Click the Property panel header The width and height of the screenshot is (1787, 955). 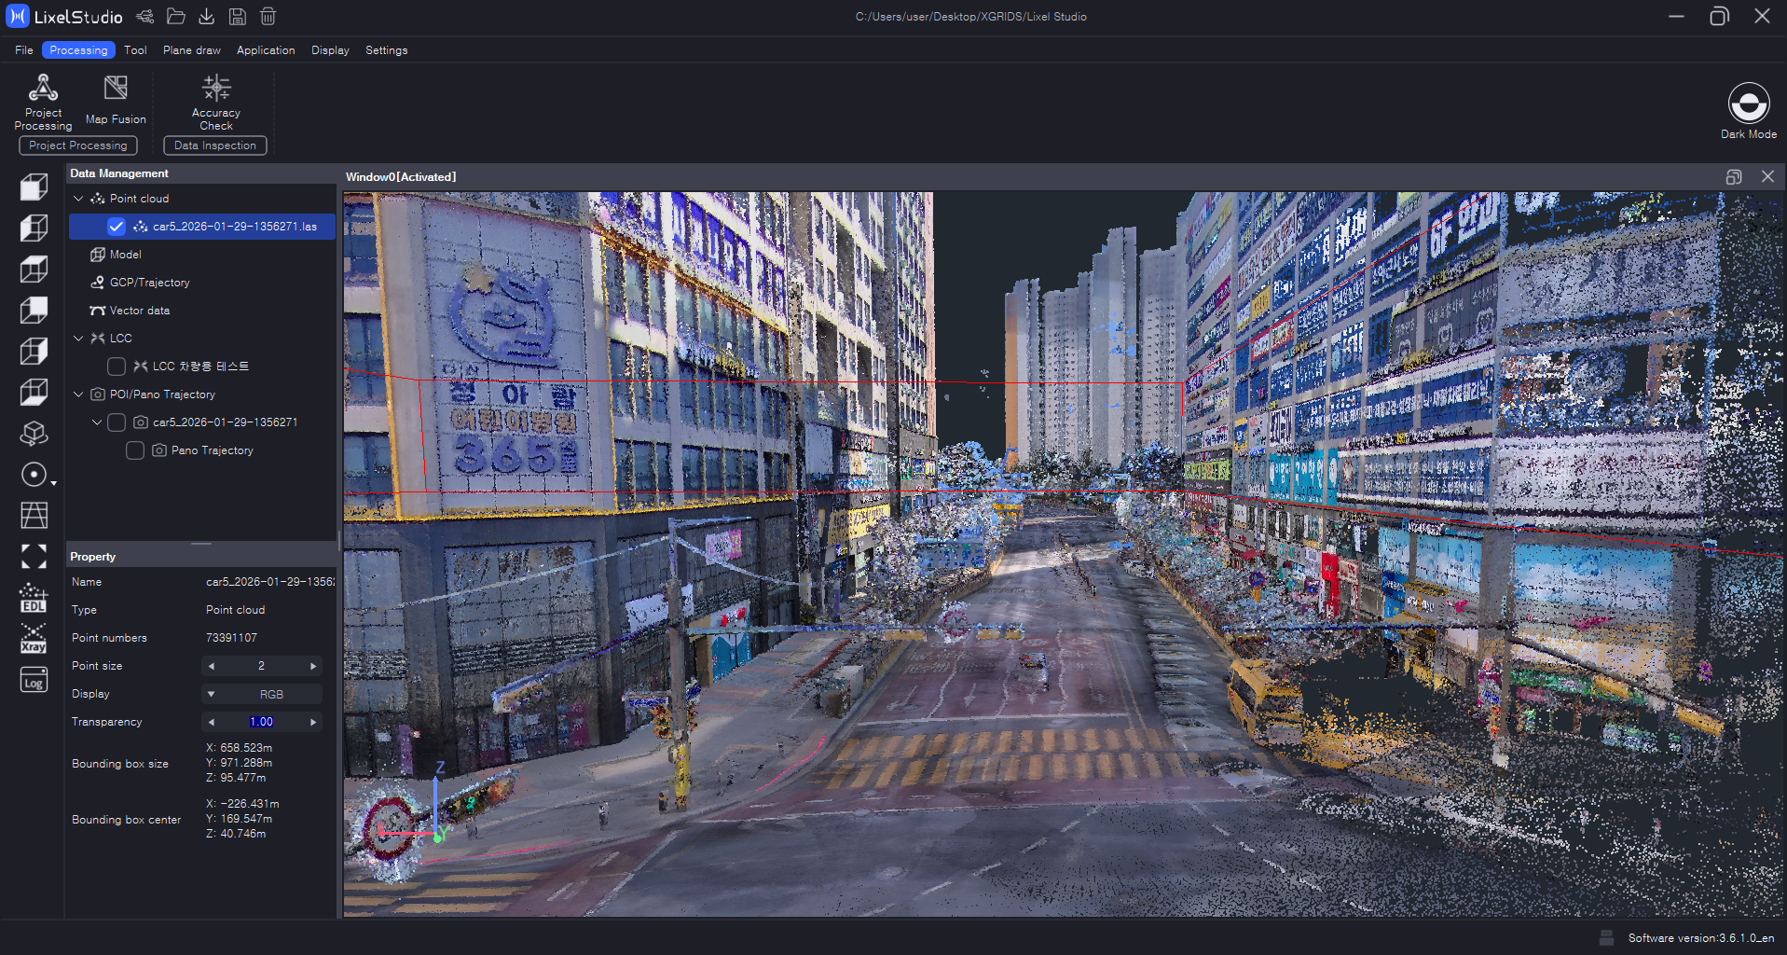click(200, 557)
